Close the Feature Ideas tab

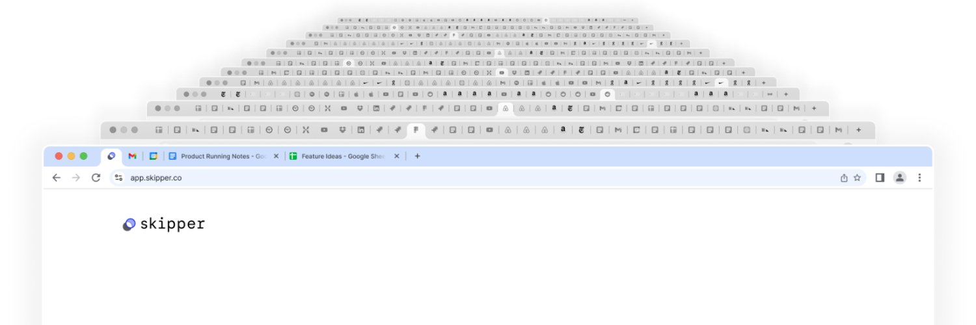pos(396,156)
